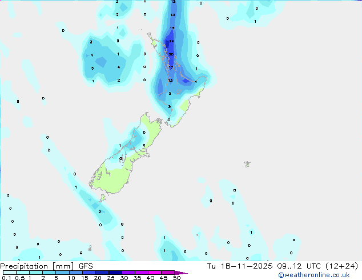The image size is (362, 280).
Task: Click the legend swatch between 10 and 15
Action: tap(76, 273)
